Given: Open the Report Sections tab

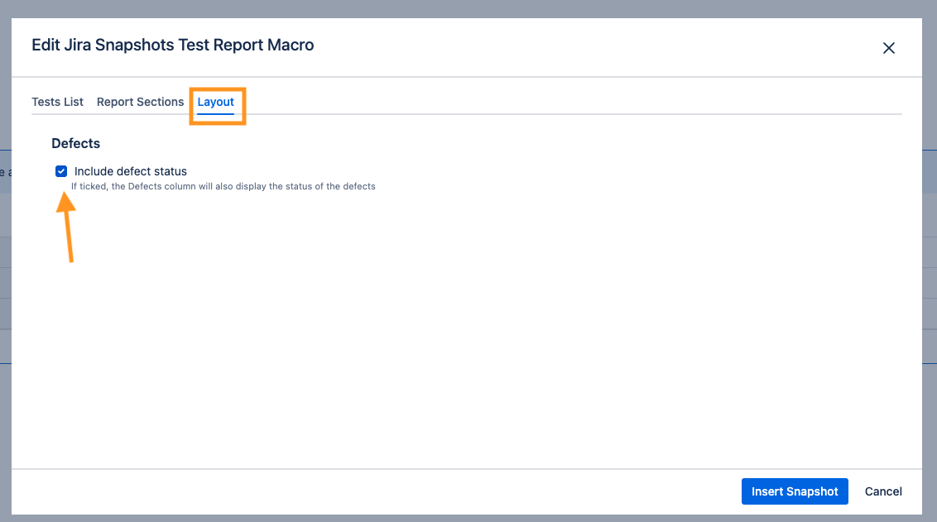Looking at the screenshot, I should [141, 102].
